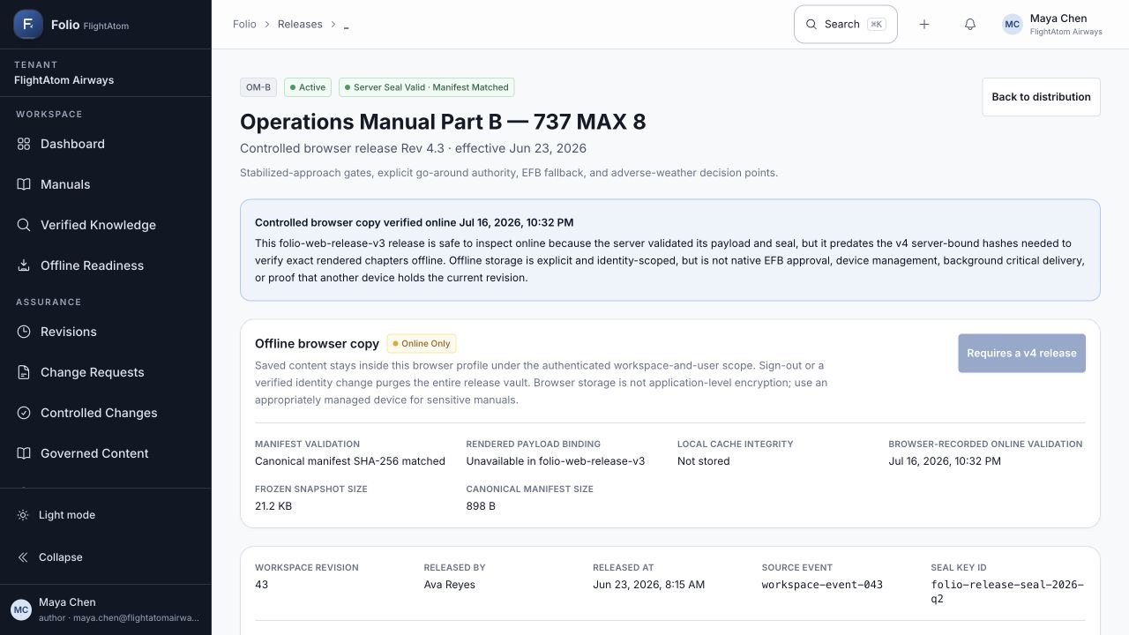
Task: Click the Manuals book icon
Action: pos(24,184)
